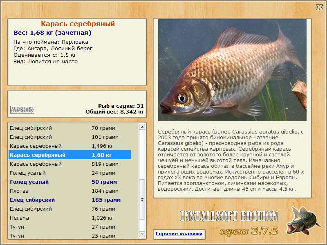Open the Горячие клавиши link
This screenshot has height=245, width=327.
pos(179,234)
